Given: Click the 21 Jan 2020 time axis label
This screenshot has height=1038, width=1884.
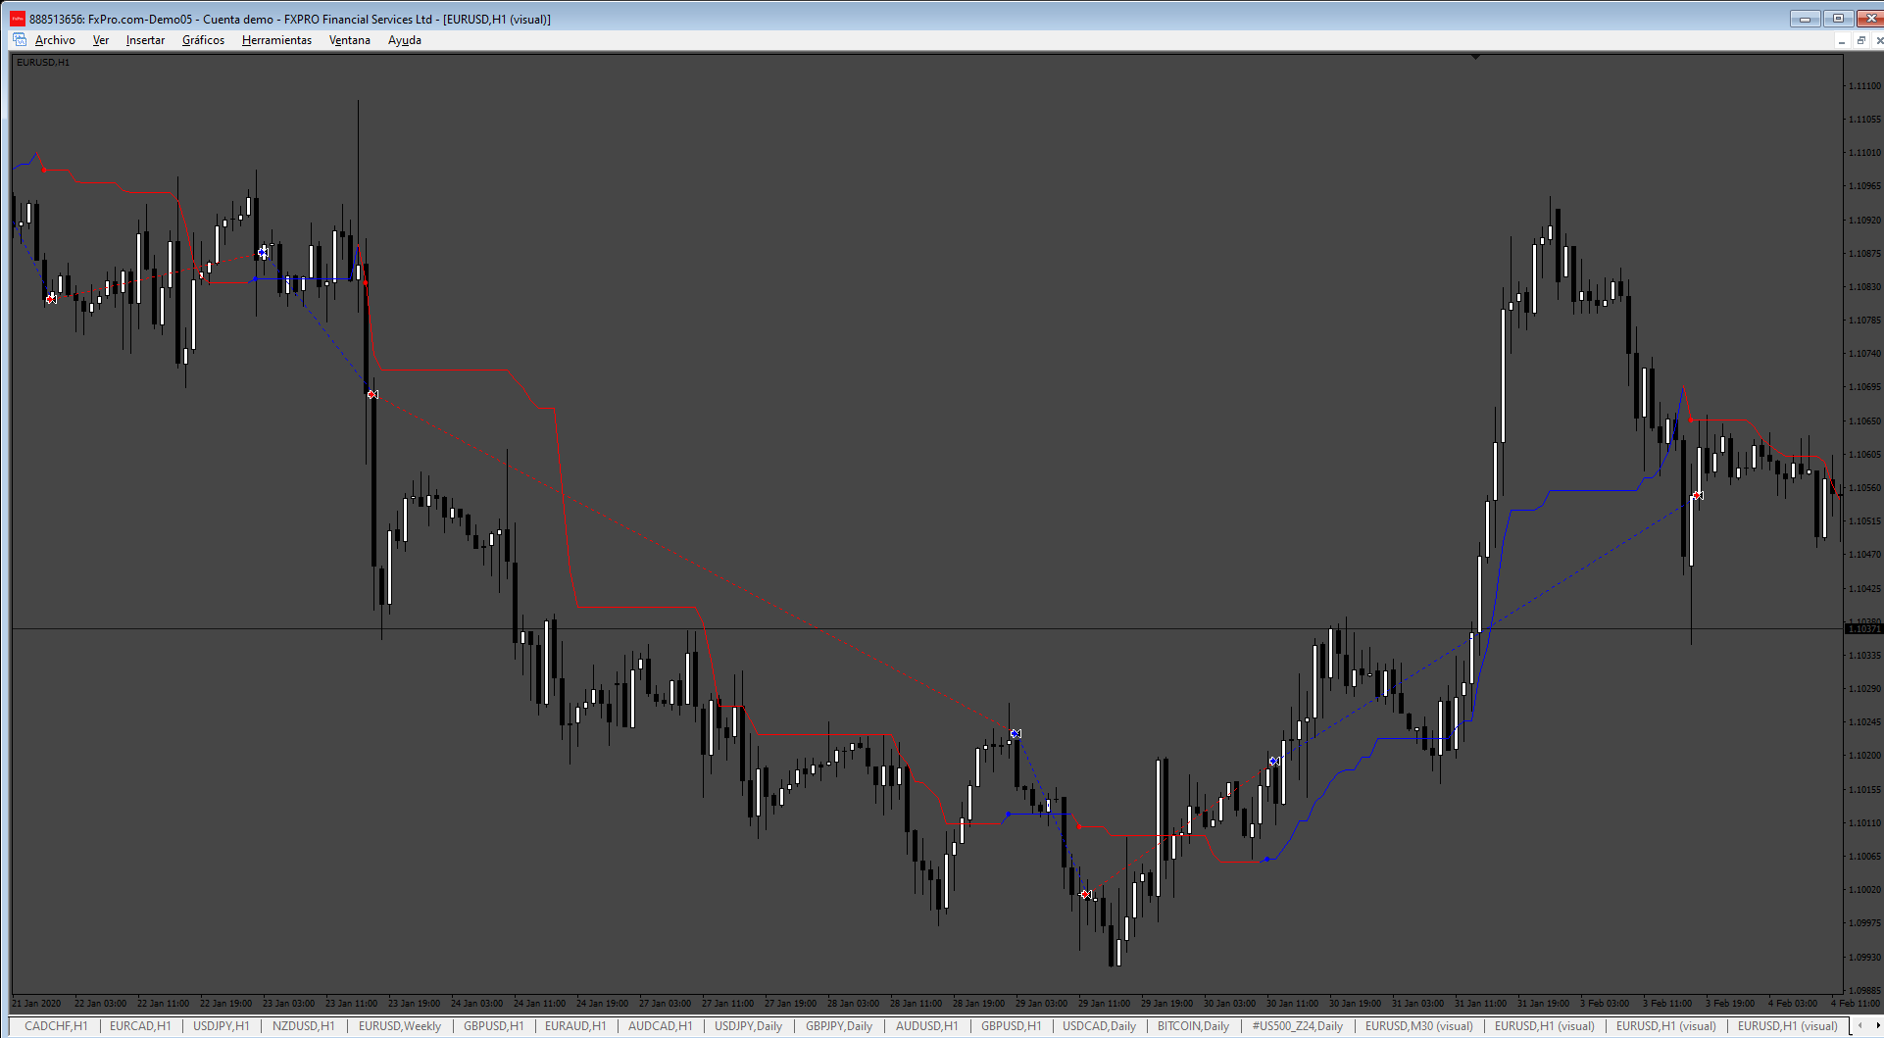Looking at the screenshot, I should coord(36,1003).
